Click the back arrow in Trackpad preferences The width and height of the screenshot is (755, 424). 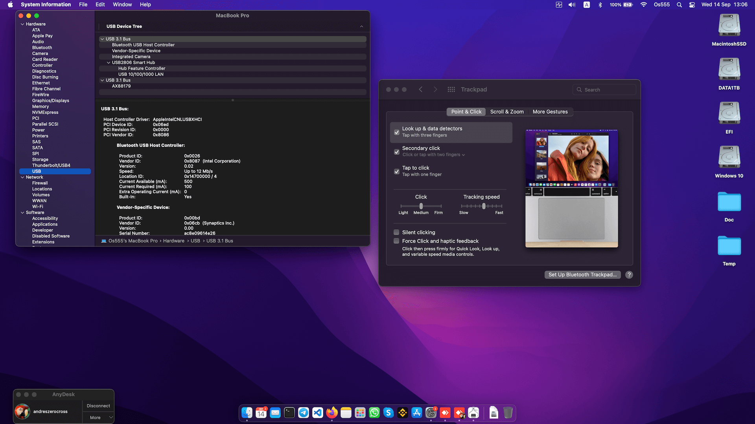click(420, 89)
